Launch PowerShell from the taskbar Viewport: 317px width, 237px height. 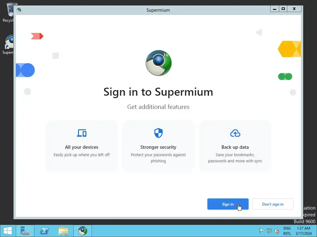pyautogui.click(x=44, y=231)
